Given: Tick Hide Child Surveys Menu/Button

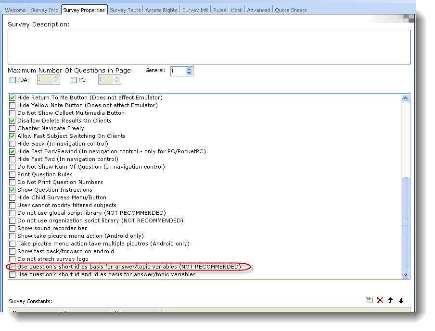Looking at the screenshot, I should (12, 197).
